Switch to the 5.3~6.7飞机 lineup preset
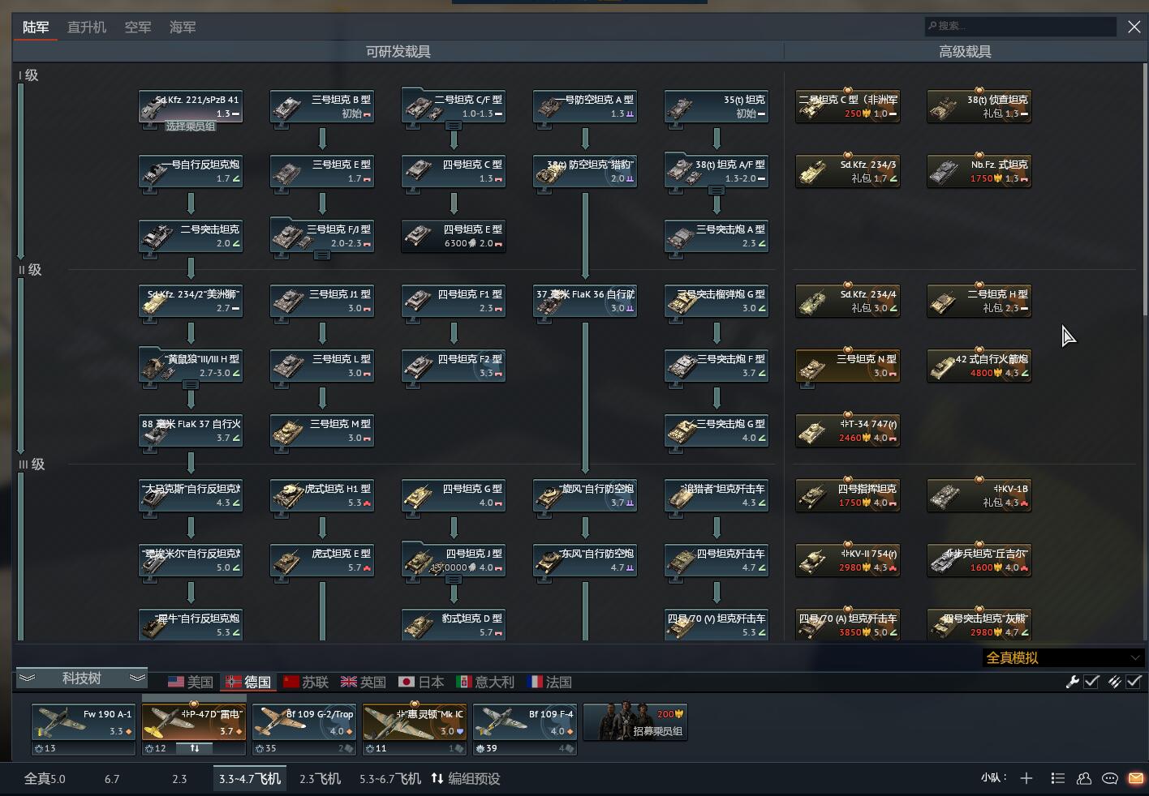1149x796 pixels. (390, 779)
